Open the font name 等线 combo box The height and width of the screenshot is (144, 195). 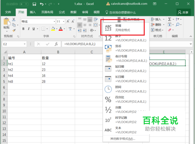pos(39,21)
